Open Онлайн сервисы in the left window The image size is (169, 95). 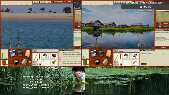(58, 2)
